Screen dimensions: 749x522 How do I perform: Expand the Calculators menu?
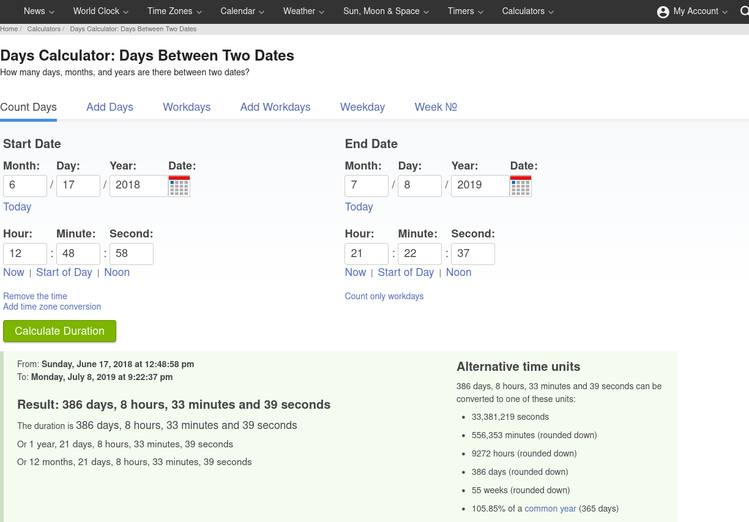click(528, 11)
